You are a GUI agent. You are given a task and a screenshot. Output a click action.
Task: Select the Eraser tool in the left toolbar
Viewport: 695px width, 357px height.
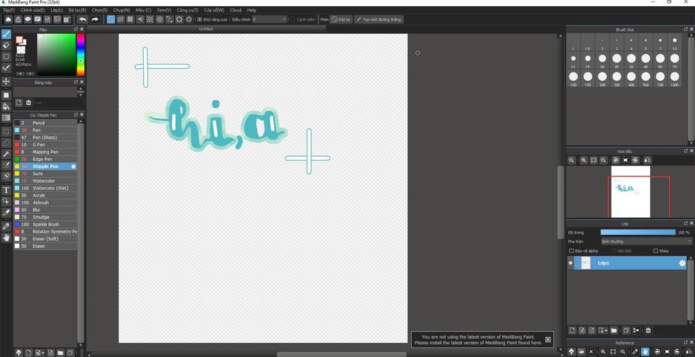pos(6,45)
